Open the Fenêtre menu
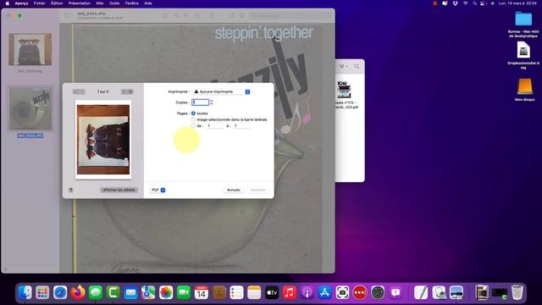542x305 pixels. [132, 3]
